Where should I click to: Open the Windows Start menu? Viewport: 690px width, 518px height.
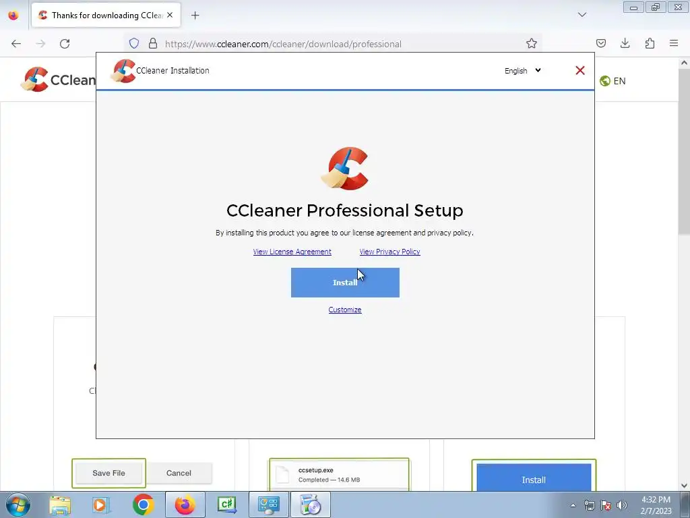[18, 505]
